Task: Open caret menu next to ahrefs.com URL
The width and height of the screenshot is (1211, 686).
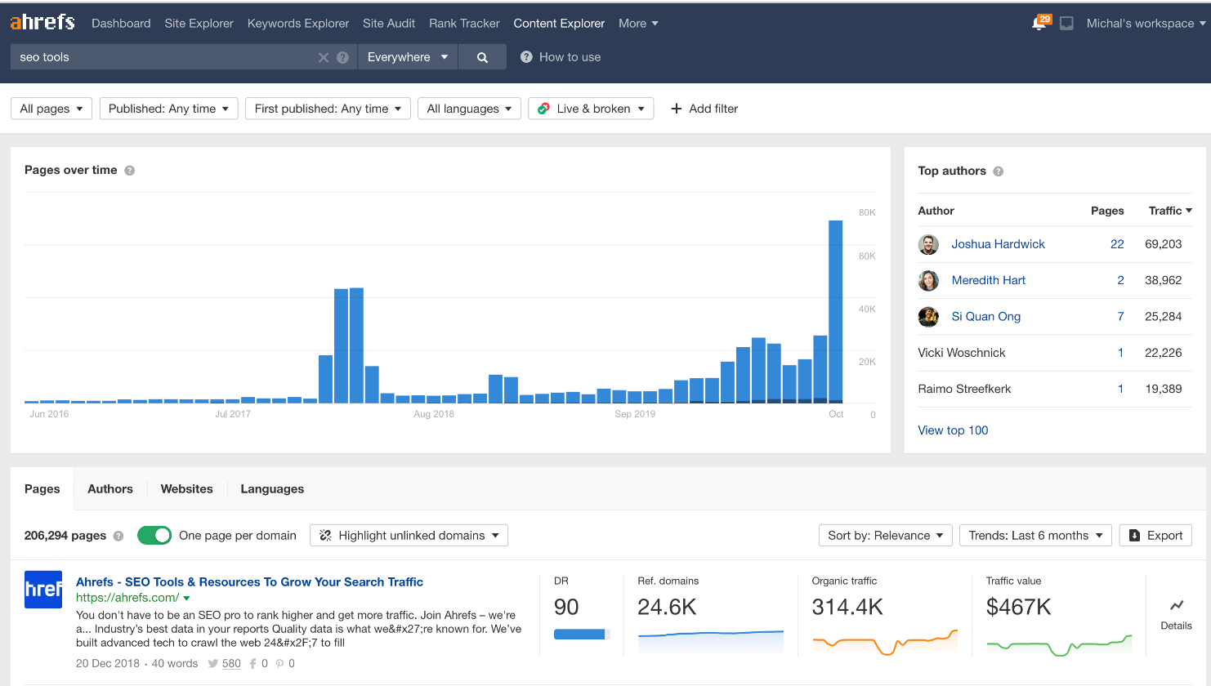Action: click(186, 599)
